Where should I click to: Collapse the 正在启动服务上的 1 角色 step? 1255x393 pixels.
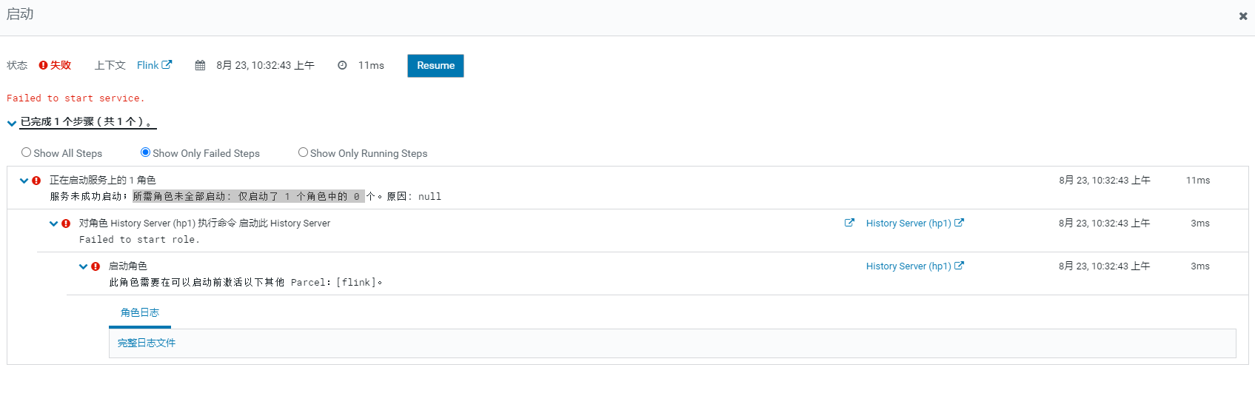coord(24,181)
